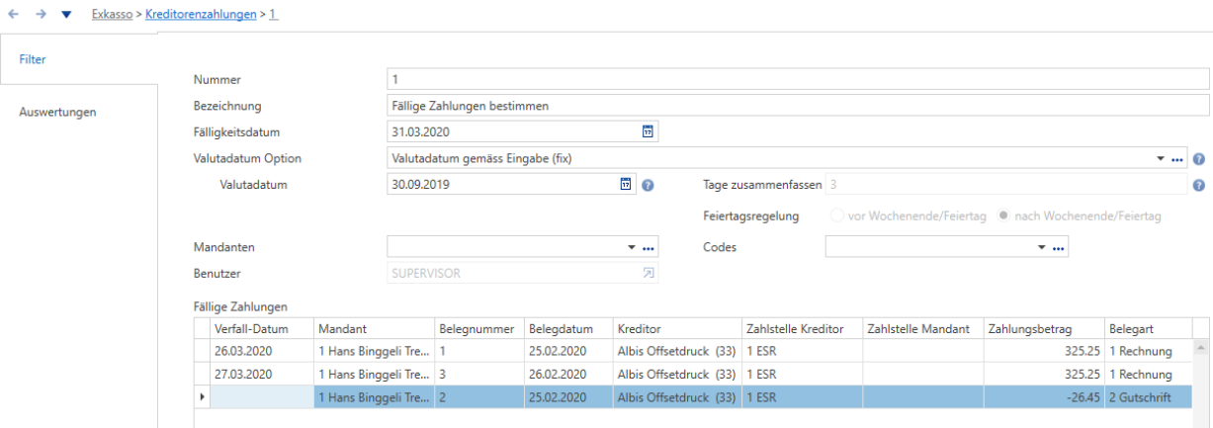
Task: Sort by Mandant column header
Action: tap(374, 328)
